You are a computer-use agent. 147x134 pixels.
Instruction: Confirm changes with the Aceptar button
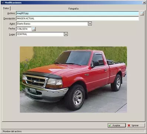117,125
